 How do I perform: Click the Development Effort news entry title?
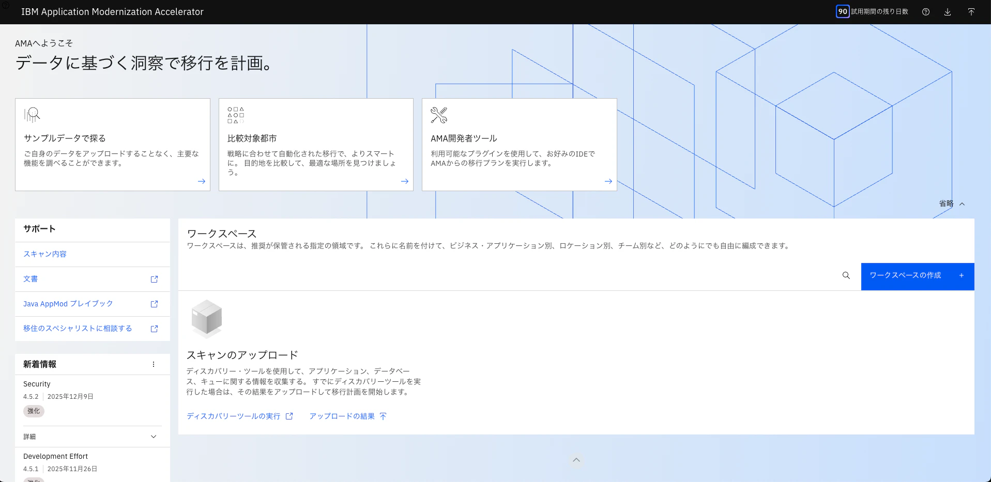tap(55, 456)
